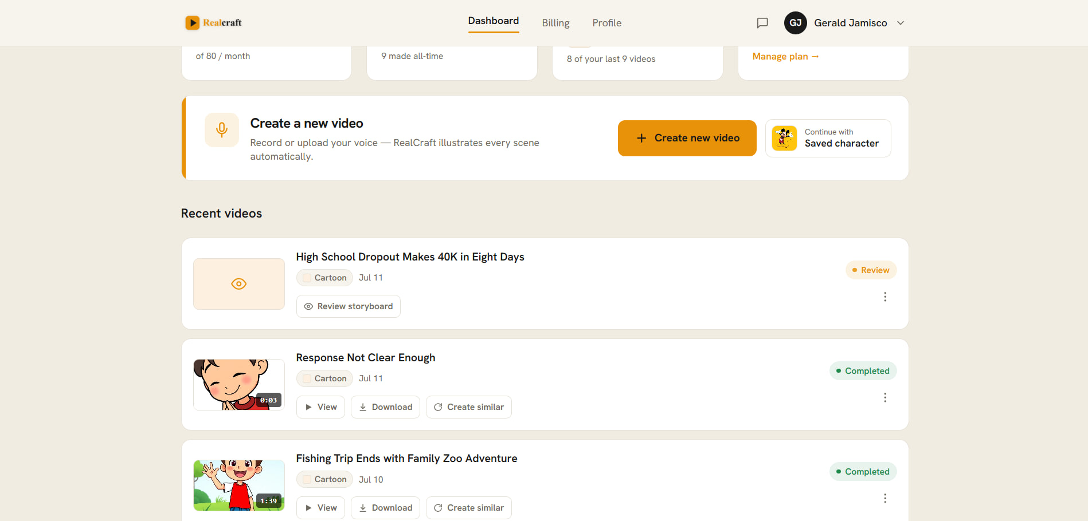This screenshot has width=1088, height=521.
Task: Click the Realcraft logo icon
Action: click(192, 23)
